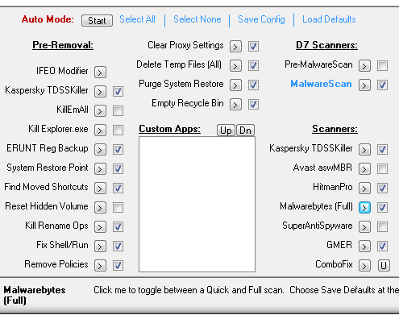
Task: Click the Pre-Removal heading
Action: coord(63,45)
